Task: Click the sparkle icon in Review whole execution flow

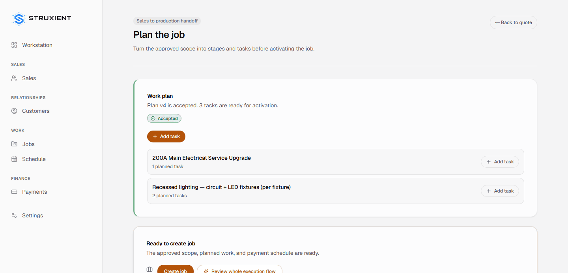Action: pos(206,271)
